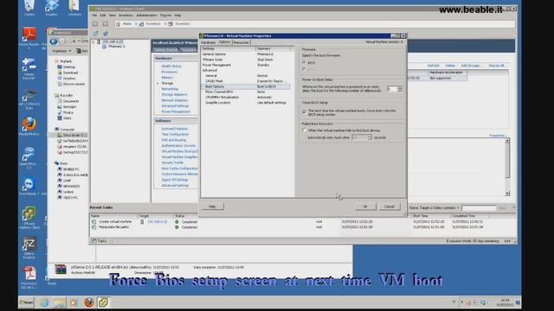The image size is (554, 311).
Task: Click the Start button
Action: point(27,302)
